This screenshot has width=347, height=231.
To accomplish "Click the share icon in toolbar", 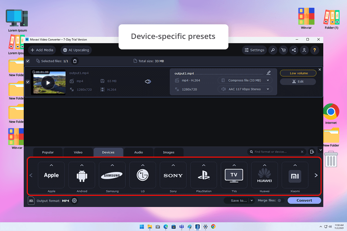I will (294, 50).
